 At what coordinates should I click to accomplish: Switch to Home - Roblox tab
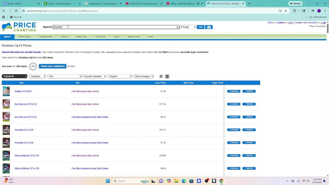point(21,3)
